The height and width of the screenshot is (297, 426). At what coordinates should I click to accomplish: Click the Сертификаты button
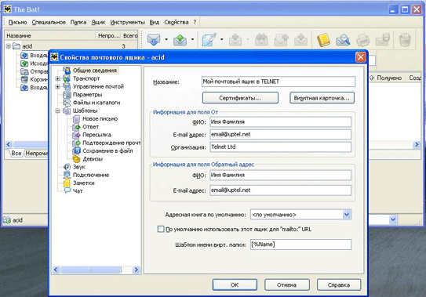(x=240, y=98)
